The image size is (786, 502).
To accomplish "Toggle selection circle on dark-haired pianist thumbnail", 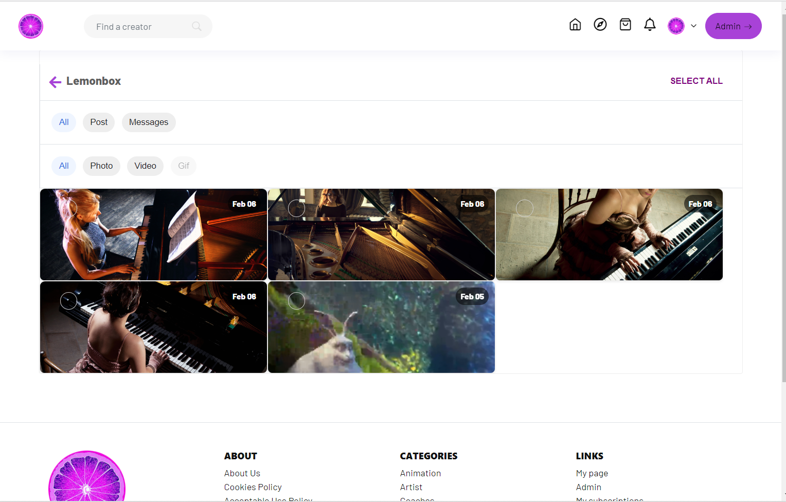I will [x=69, y=301].
